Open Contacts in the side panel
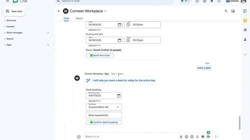 tap(245, 39)
